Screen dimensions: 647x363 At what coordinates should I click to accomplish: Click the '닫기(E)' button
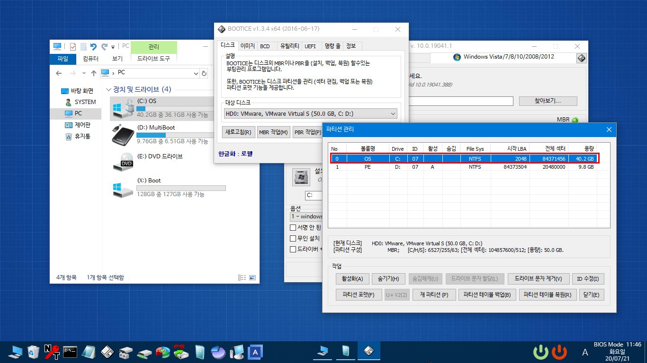click(x=592, y=295)
